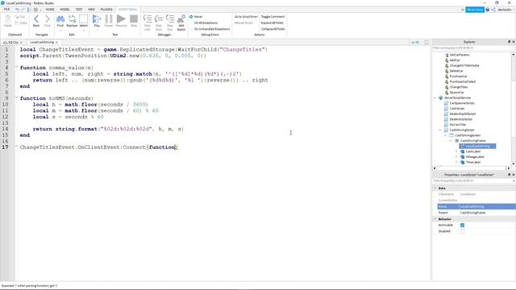
Task: Close the LocalCashDriving script tab
Action: click(56, 43)
